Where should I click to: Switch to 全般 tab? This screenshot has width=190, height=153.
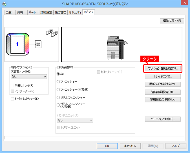click(x=9, y=12)
